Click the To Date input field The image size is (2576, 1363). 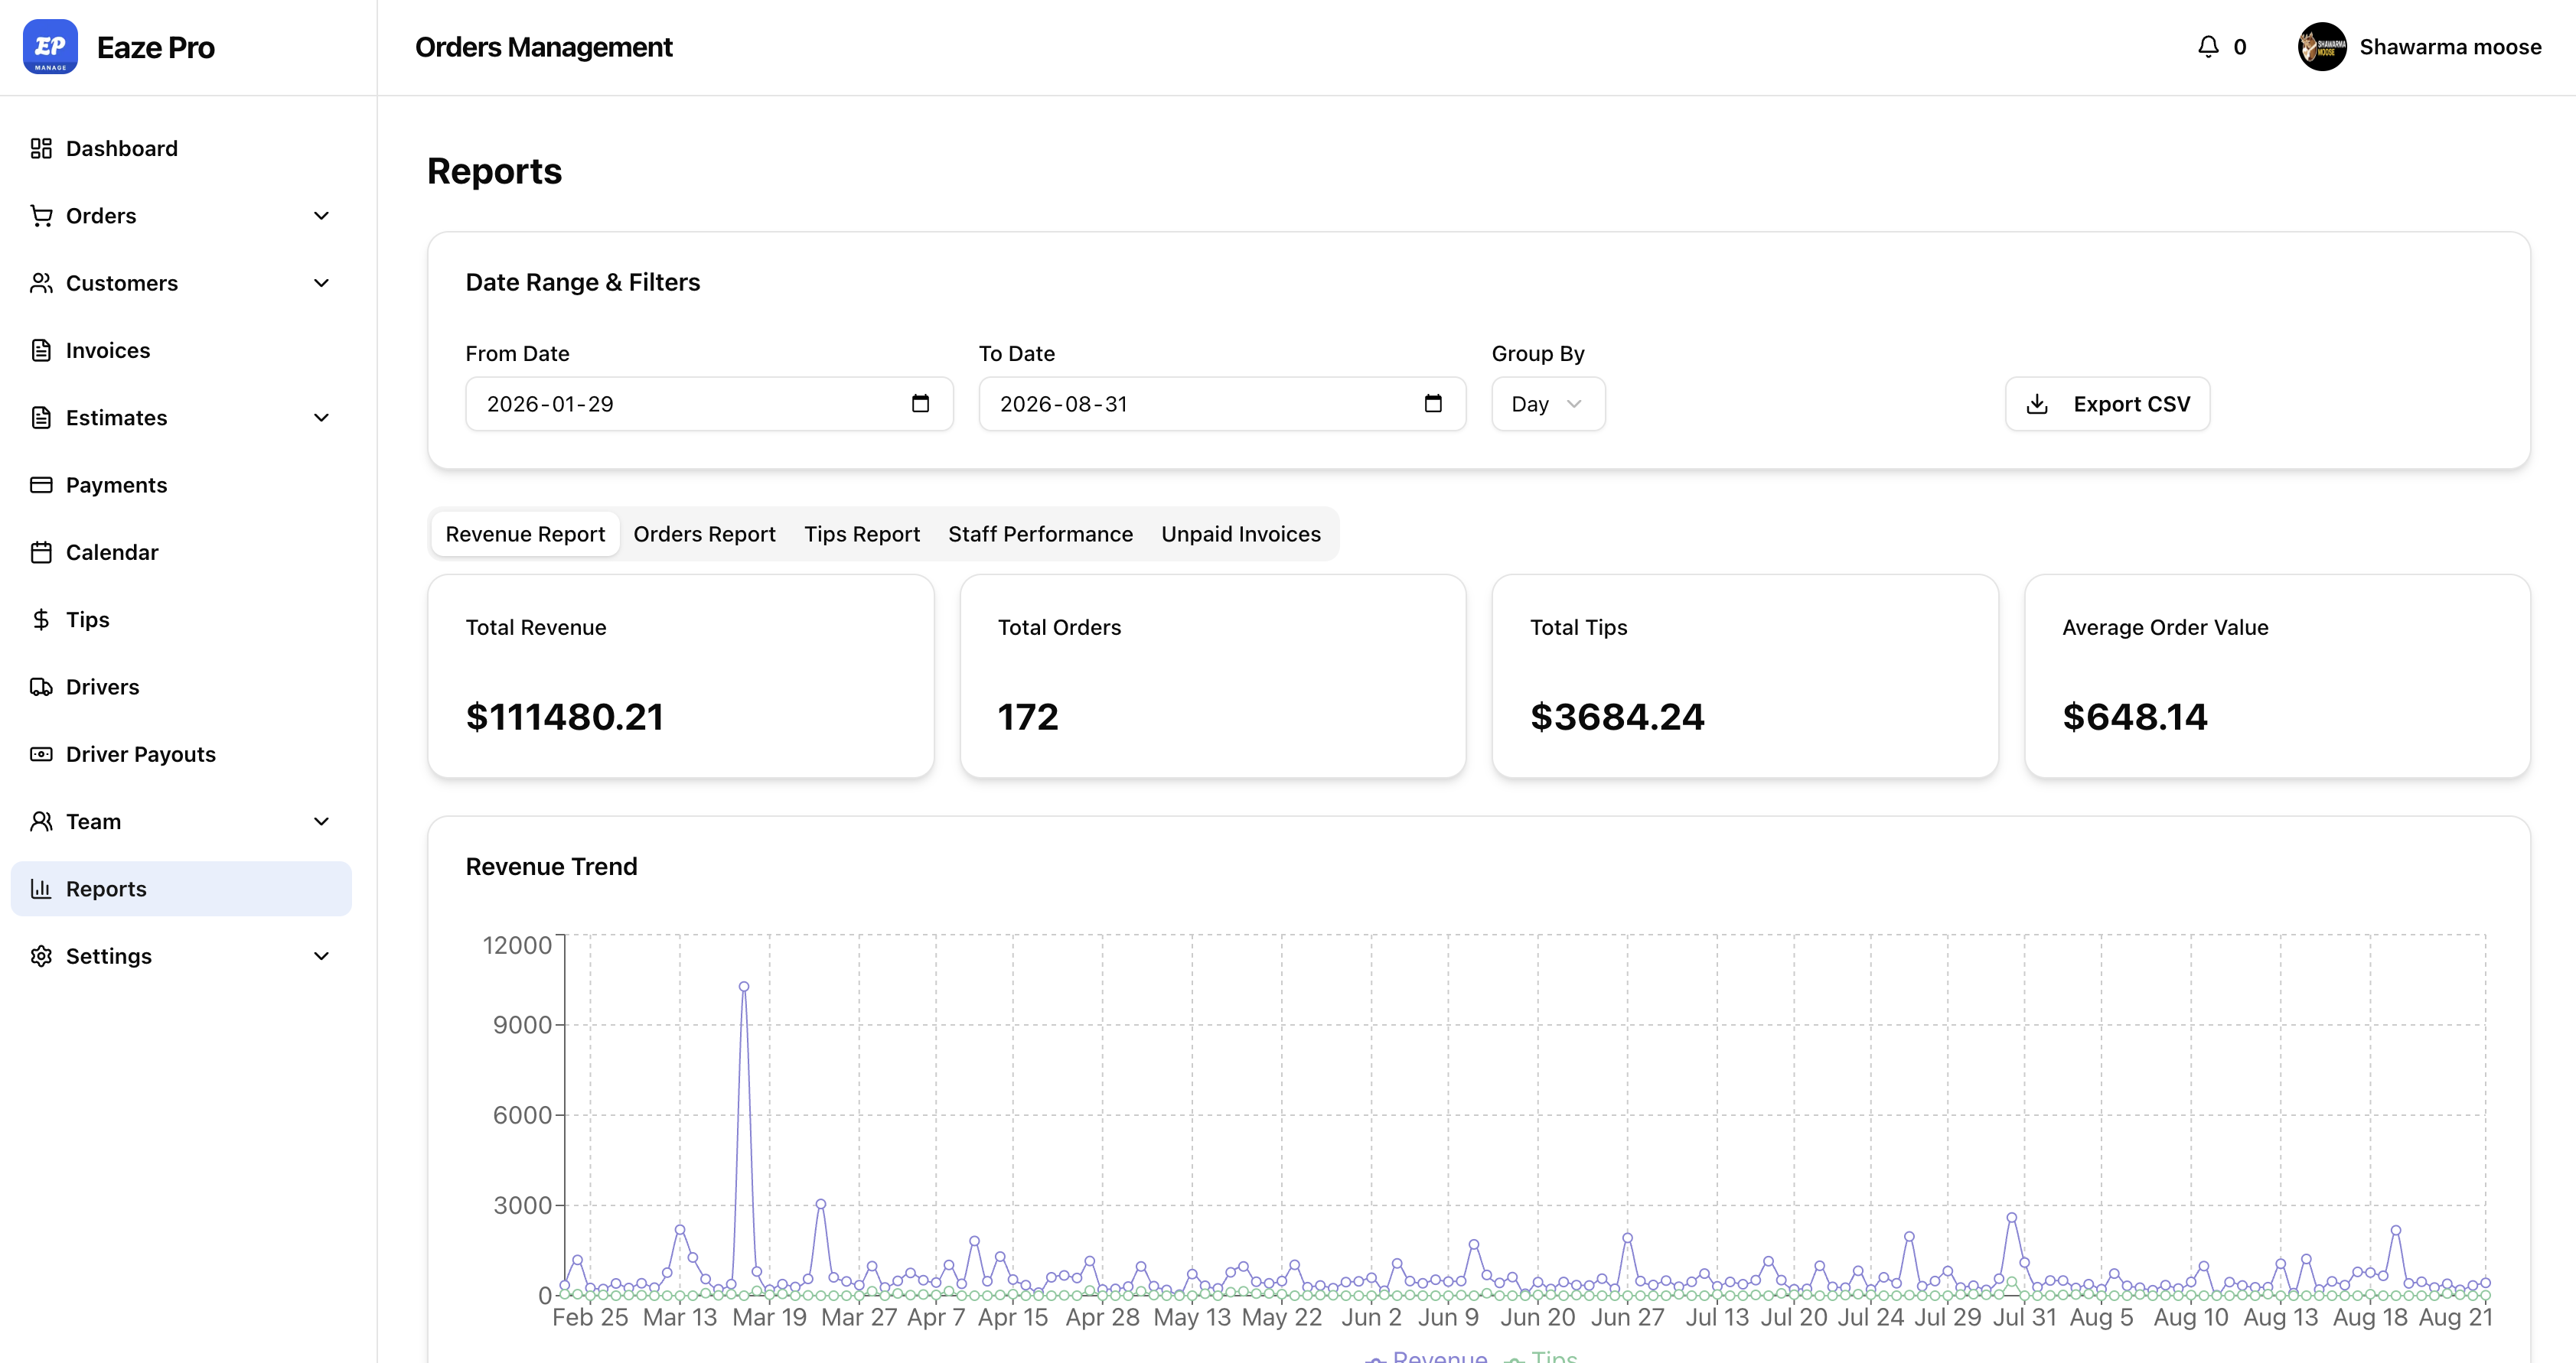(1222, 404)
